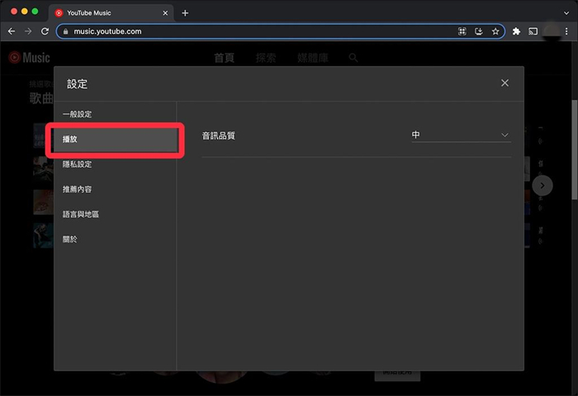Close the YouTube Music tab
Image resolution: width=578 pixels, height=396 pixels.
point(168,12)
